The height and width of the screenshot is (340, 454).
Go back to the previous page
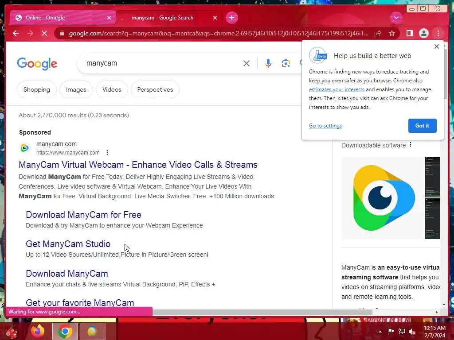click(x=16, y=33)
